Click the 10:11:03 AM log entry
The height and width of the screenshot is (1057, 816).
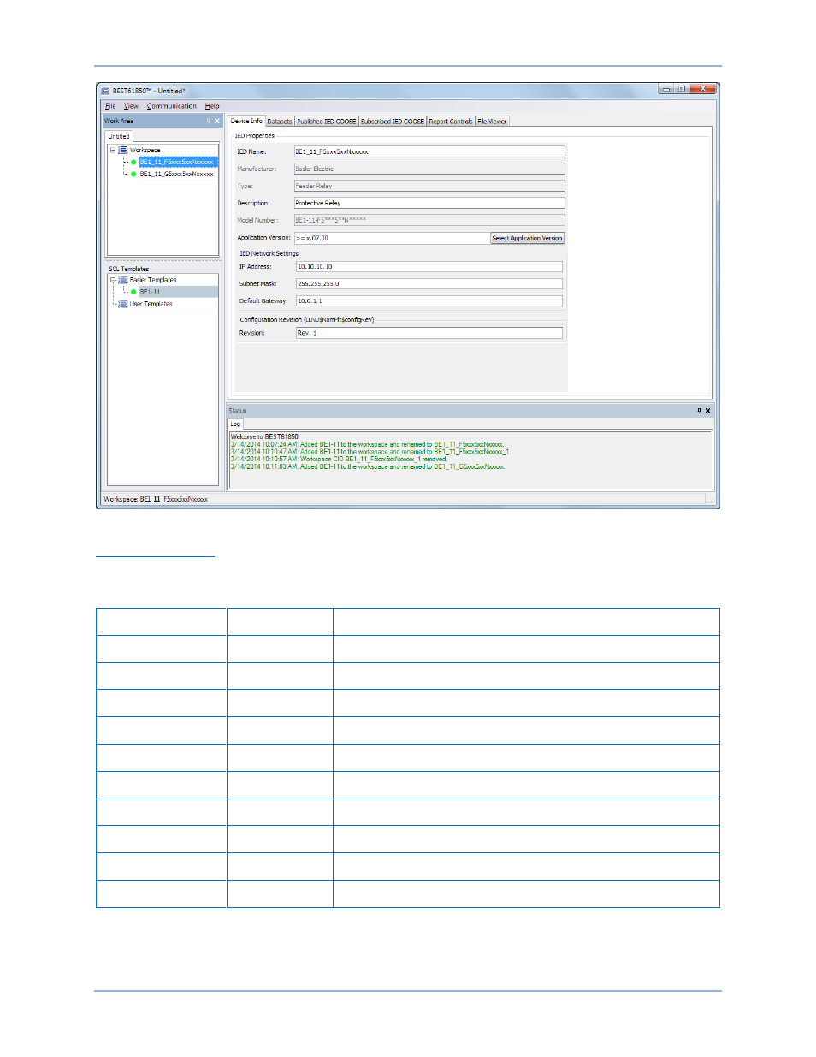368,466
